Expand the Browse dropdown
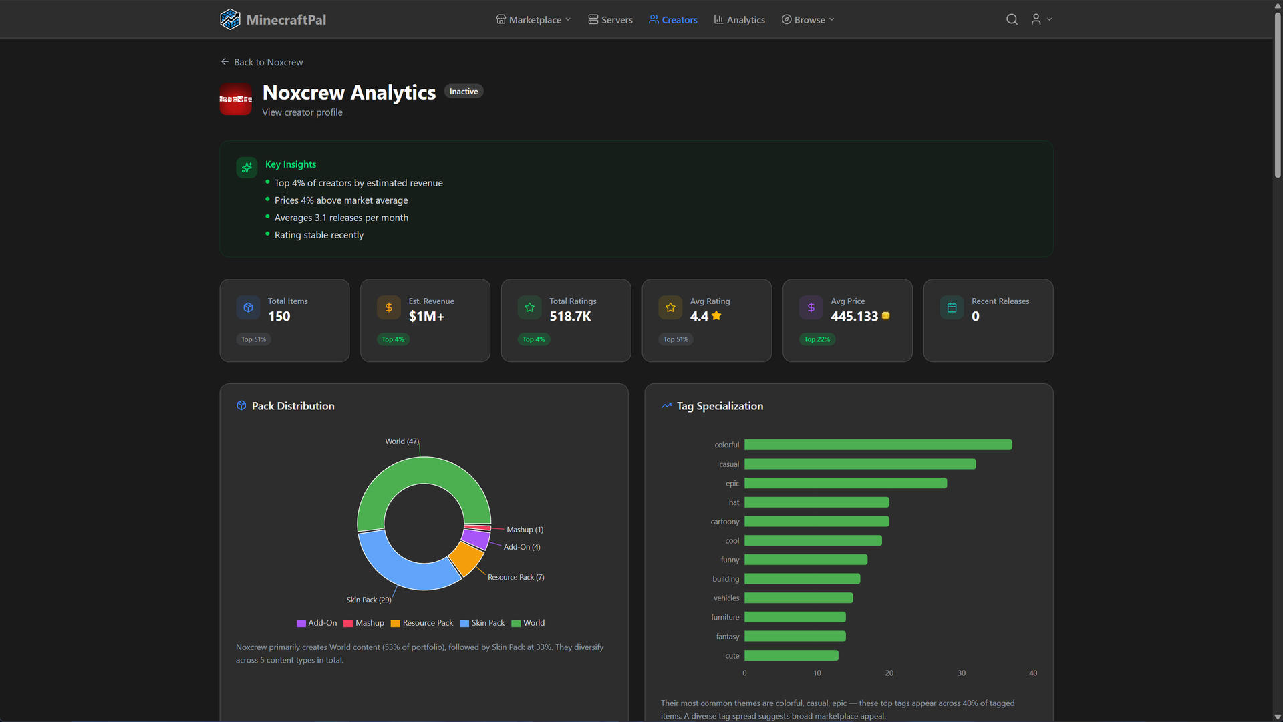Screen dimensions: 1283x722 807,19
